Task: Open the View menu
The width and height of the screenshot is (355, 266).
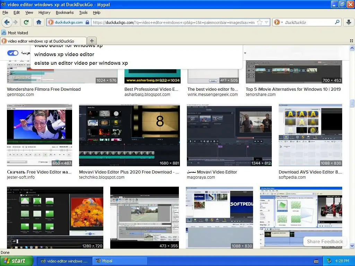Action: (29, 12)
